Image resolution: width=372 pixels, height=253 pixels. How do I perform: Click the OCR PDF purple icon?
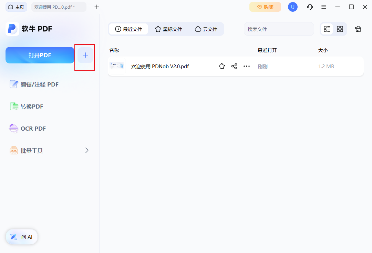pyautogui.click(x=13, y=129)
